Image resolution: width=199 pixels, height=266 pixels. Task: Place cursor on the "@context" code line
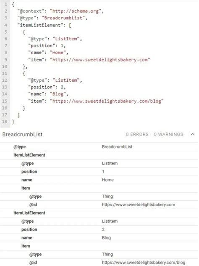coord(60,11)
